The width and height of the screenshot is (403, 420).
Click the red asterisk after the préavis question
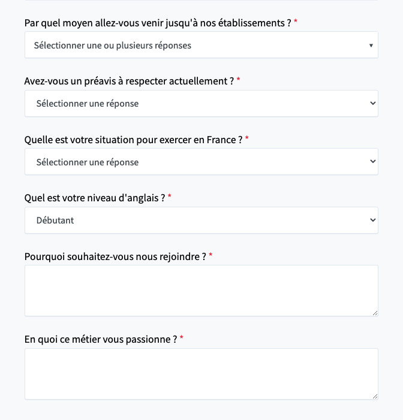(238, 79)
